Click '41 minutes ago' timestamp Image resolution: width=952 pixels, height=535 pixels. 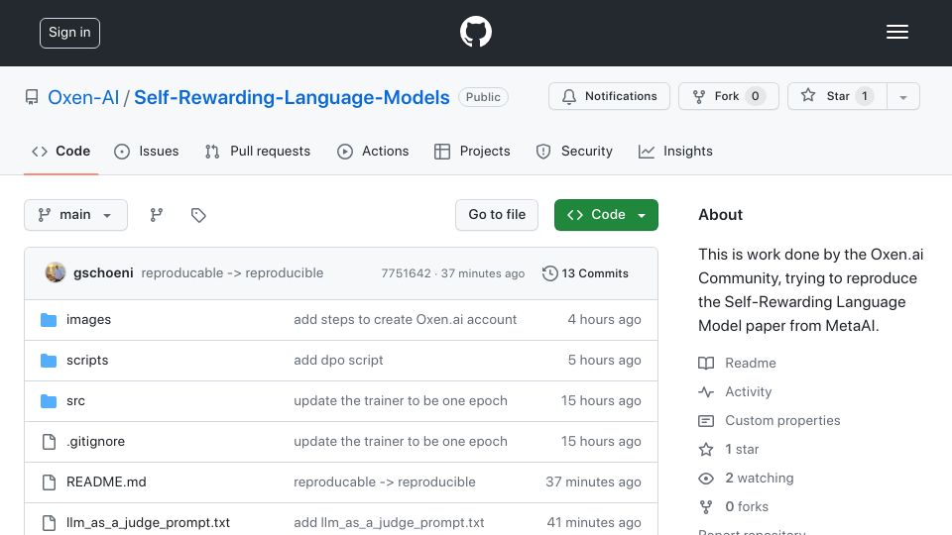click(594, 523)
